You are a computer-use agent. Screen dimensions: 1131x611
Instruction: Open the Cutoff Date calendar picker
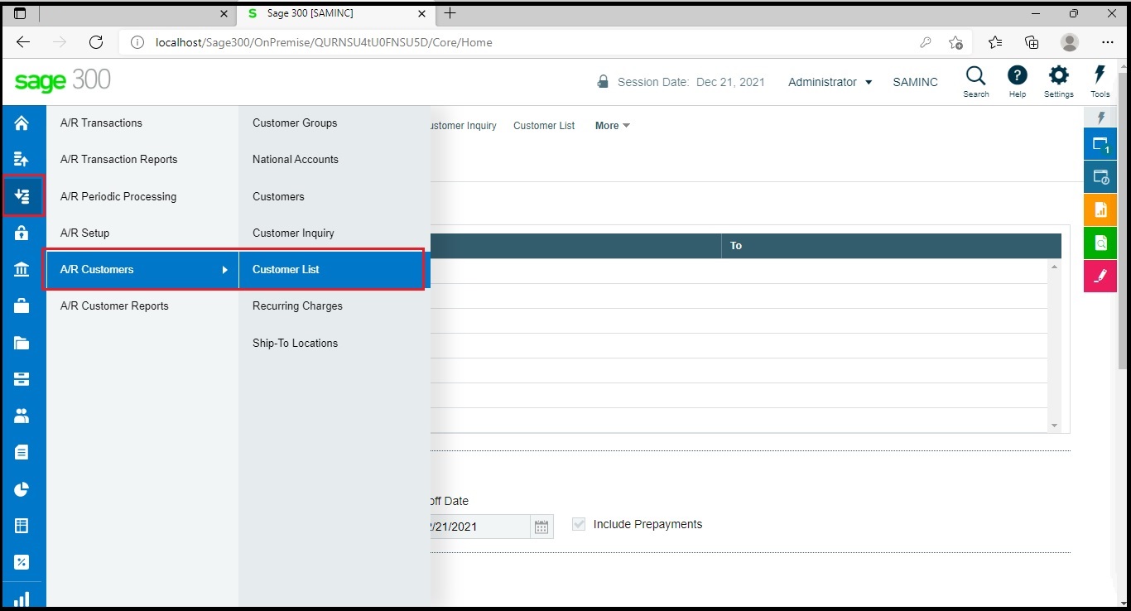pyautogui.click(x=542, y=526)
